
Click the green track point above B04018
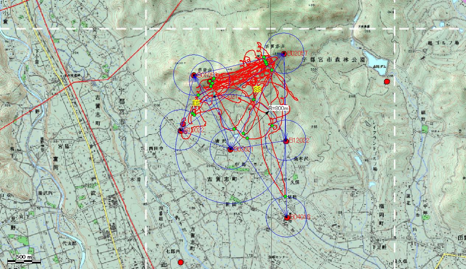[285, 196]
